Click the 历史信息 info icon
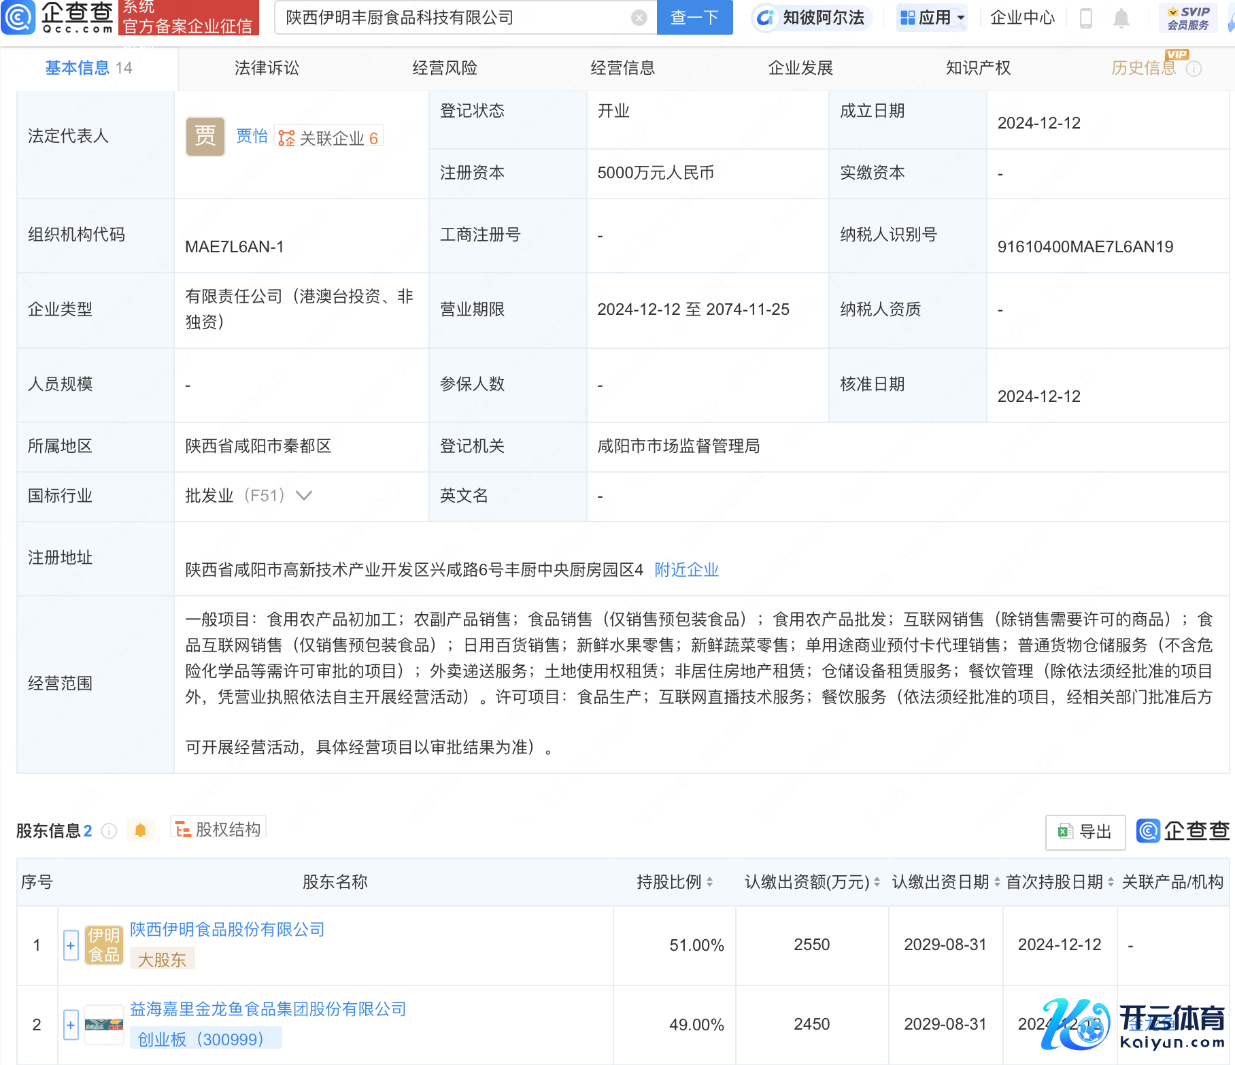 pyautogui.click(x=1194, y=69)
